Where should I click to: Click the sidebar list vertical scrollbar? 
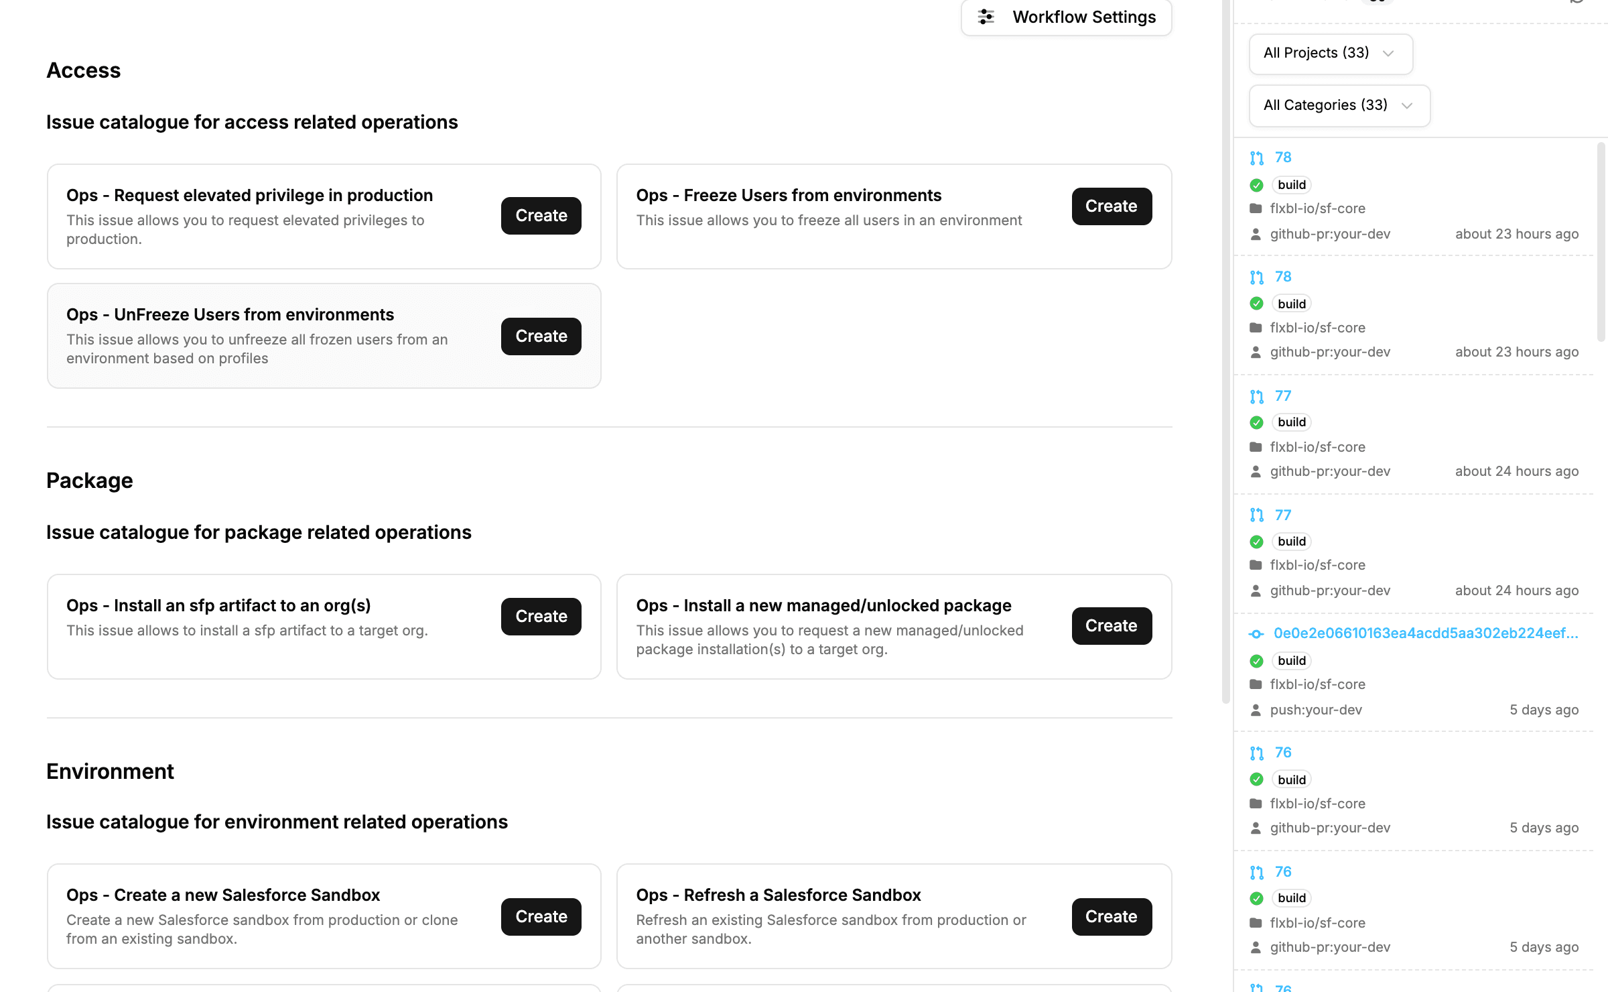pos(1601,243)
